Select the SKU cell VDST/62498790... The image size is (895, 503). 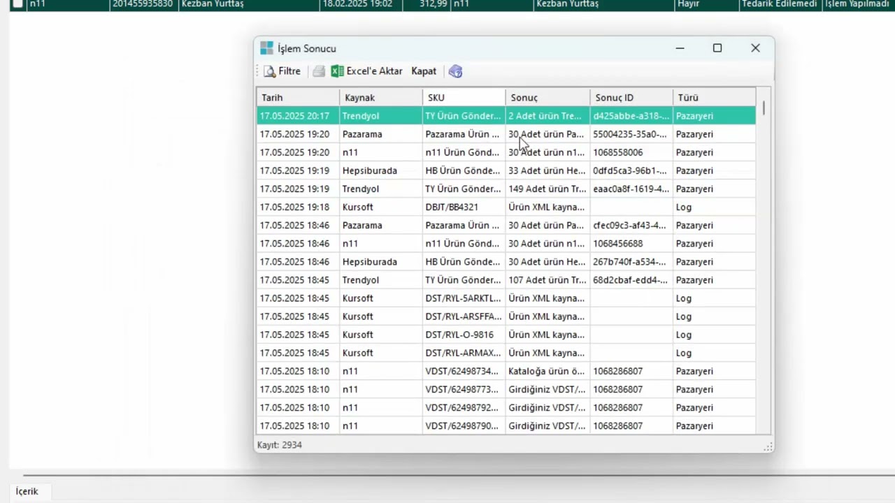pyautogui.click(x=462, y=425)
